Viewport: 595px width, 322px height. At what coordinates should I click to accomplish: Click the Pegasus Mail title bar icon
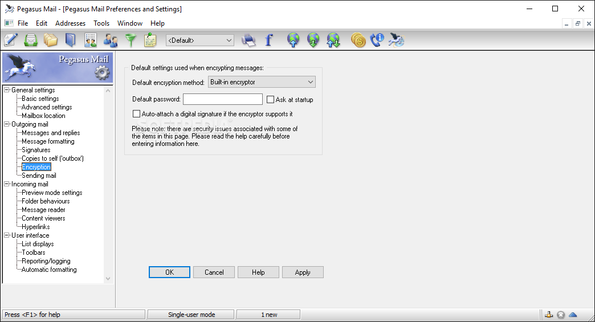tap(10, 9)
